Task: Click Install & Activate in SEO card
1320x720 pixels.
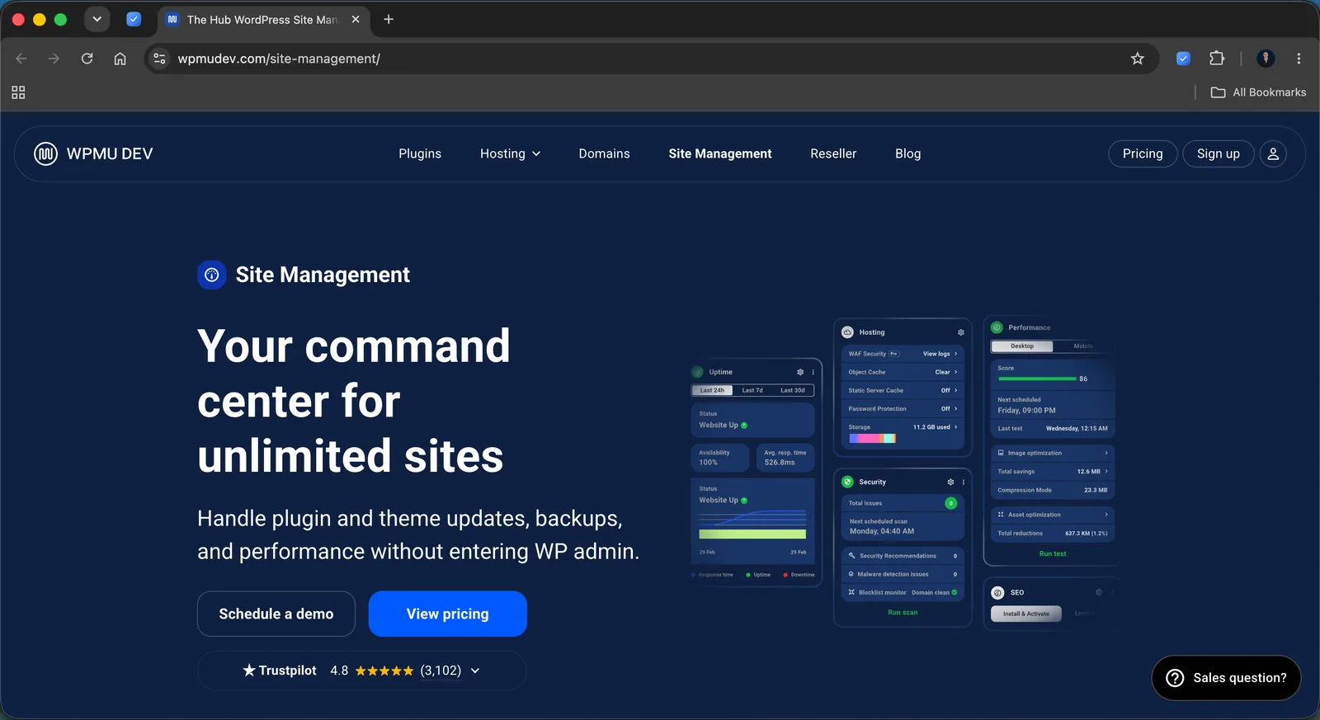Action: tap(1026, 614)
